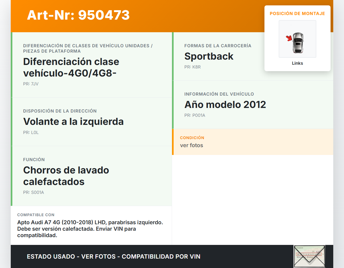Select 'Diferenciación clase vehículo-4G0/4G8-' value
The image size is (344, 268).
(x=71, y=67)
